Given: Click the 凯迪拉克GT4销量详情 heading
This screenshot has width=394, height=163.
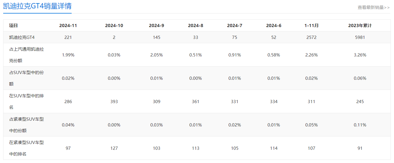Looking at the screenshot, I should click(37, 6).
